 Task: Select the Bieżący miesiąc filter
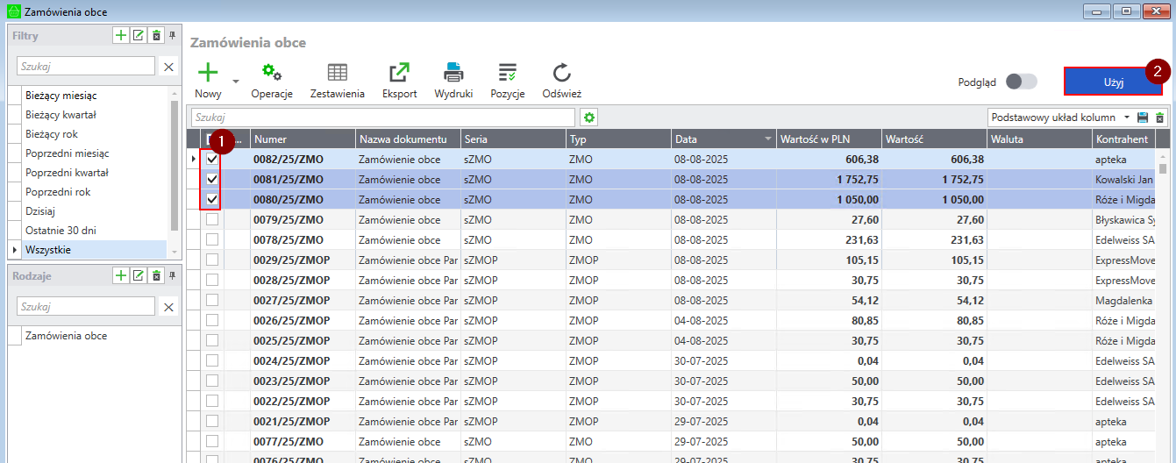click(x=61, y=96)
